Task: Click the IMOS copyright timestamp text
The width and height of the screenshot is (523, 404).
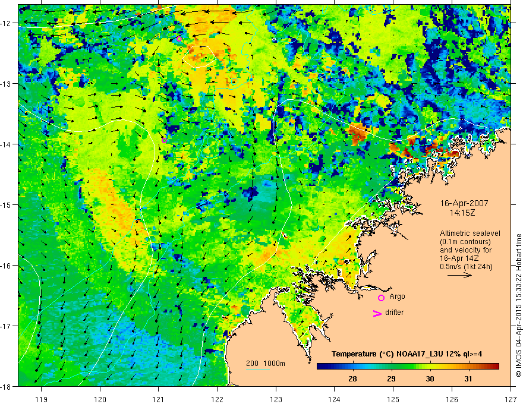Action: [x=519, y=305]
